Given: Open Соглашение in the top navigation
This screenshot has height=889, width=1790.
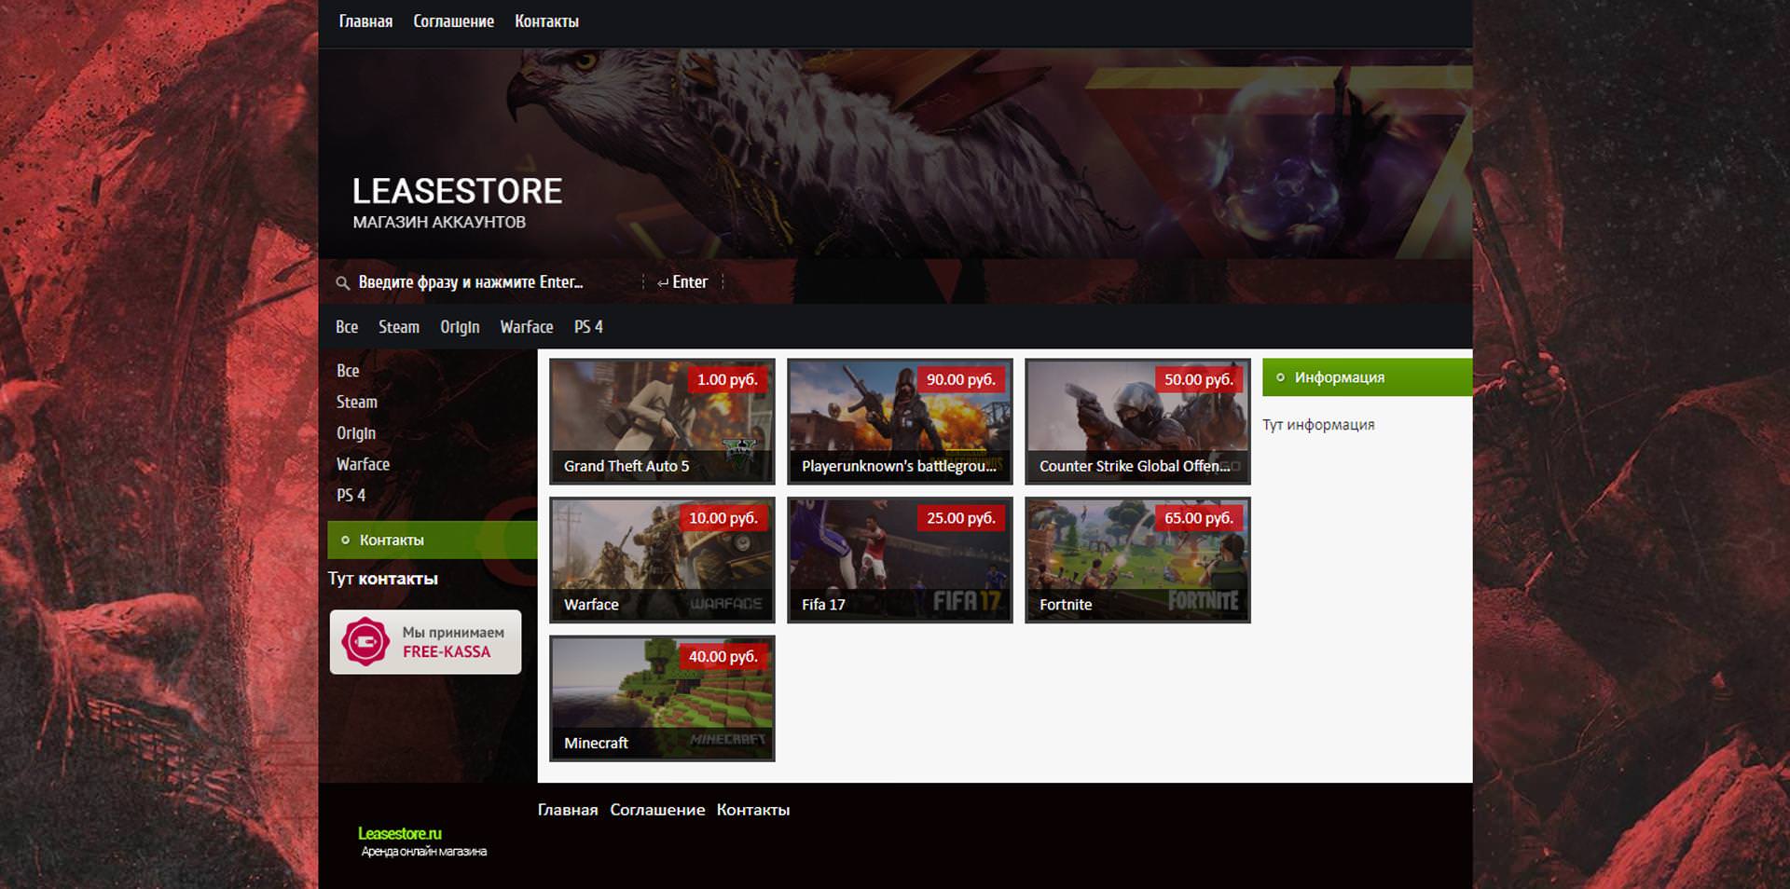Looking at the screenshot, I should pyautogui.click(x=453, y=21).
